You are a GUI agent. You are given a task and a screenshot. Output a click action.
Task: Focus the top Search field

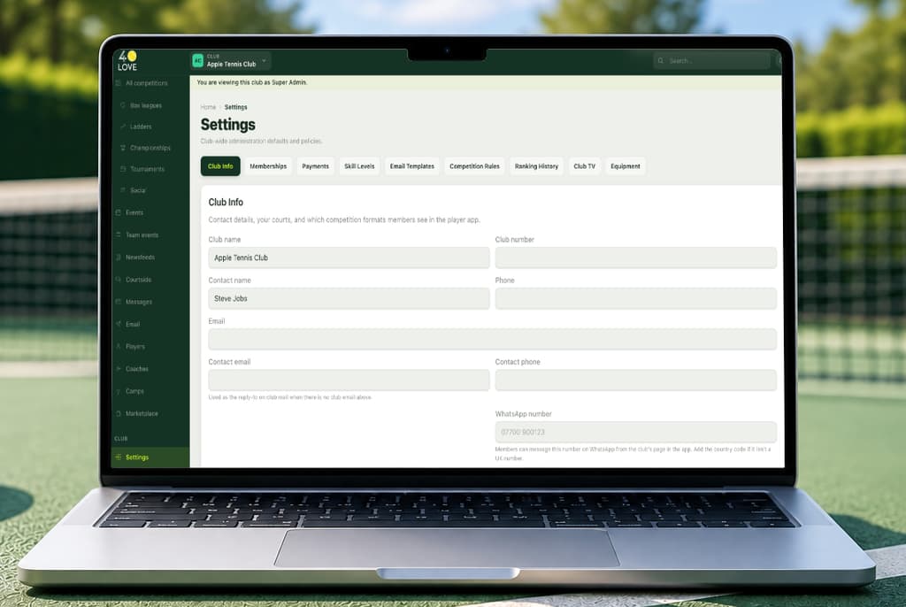712,61
